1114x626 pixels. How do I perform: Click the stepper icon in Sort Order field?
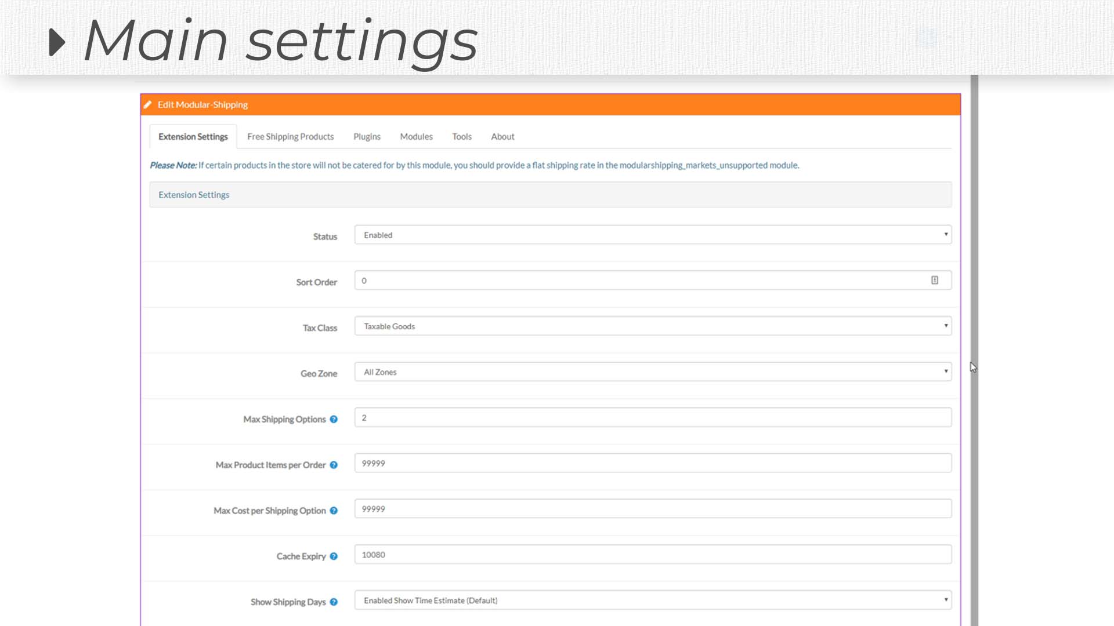coord(934,279)
